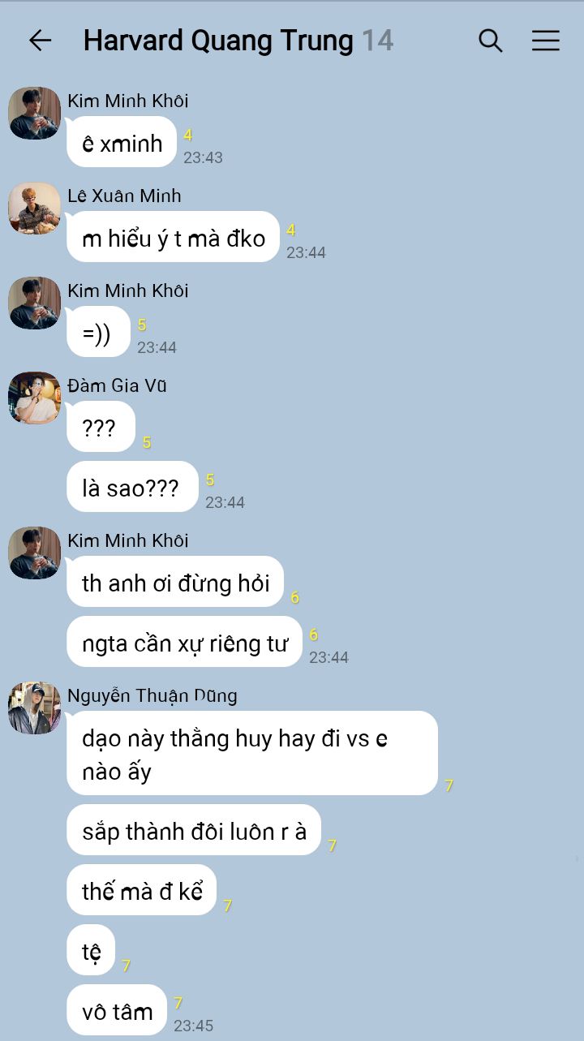Select the 'ngta cần xự riêng tư' message
584x1041 pixels.
point(184,642)
